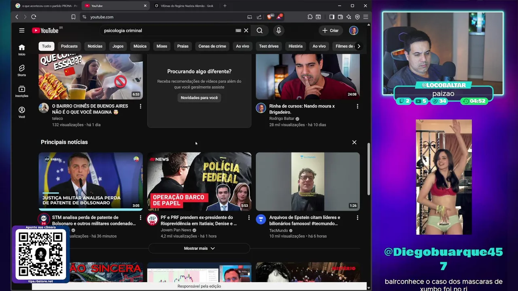Select the História filter chip
Image resolution: width=518 pixels, height=291 pixels.
(295, 46)
